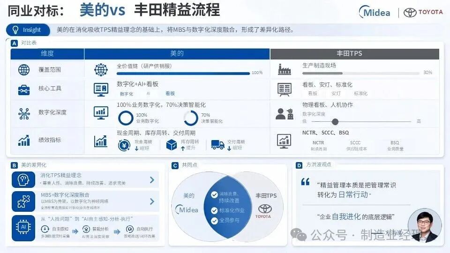Click the screen chart icon beside NCTR、SCCC、BSQ
Image resolution: width=450 pixels, height=253 pixels.
[284, 141]
